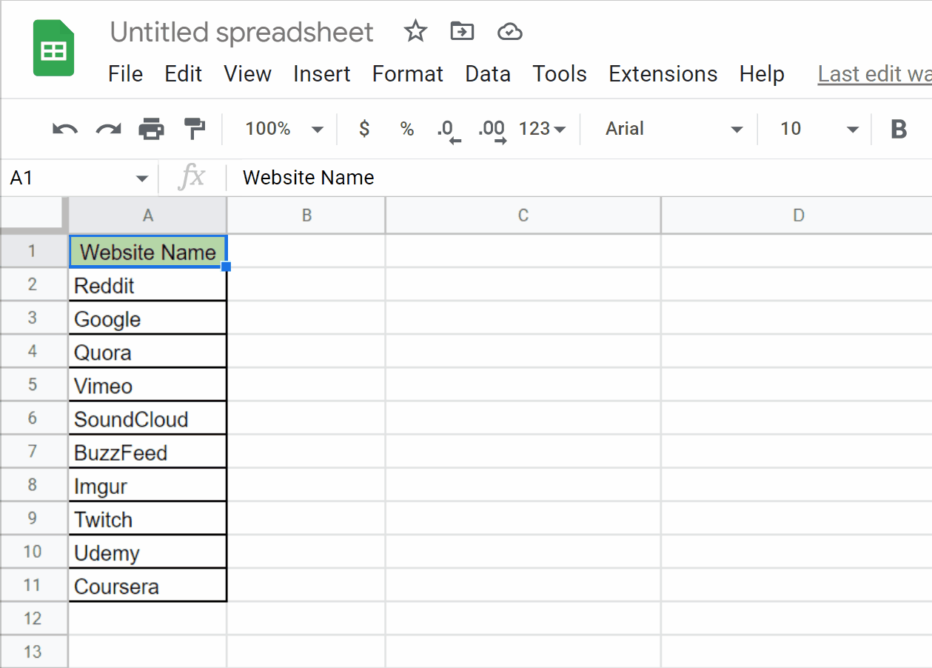Toggle Bold formatting
This screenshot has height=668, width=932.
[x=899, y=128]
